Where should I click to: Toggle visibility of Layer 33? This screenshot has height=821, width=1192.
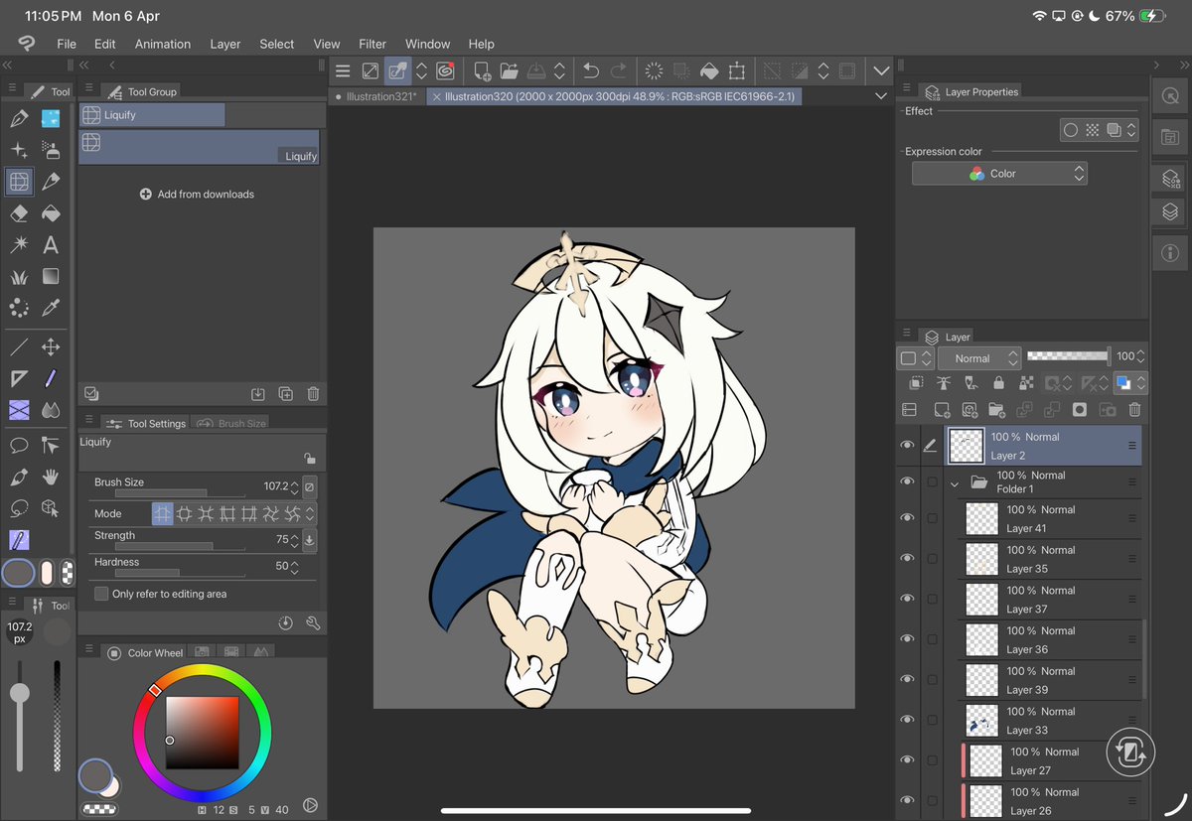906,720
